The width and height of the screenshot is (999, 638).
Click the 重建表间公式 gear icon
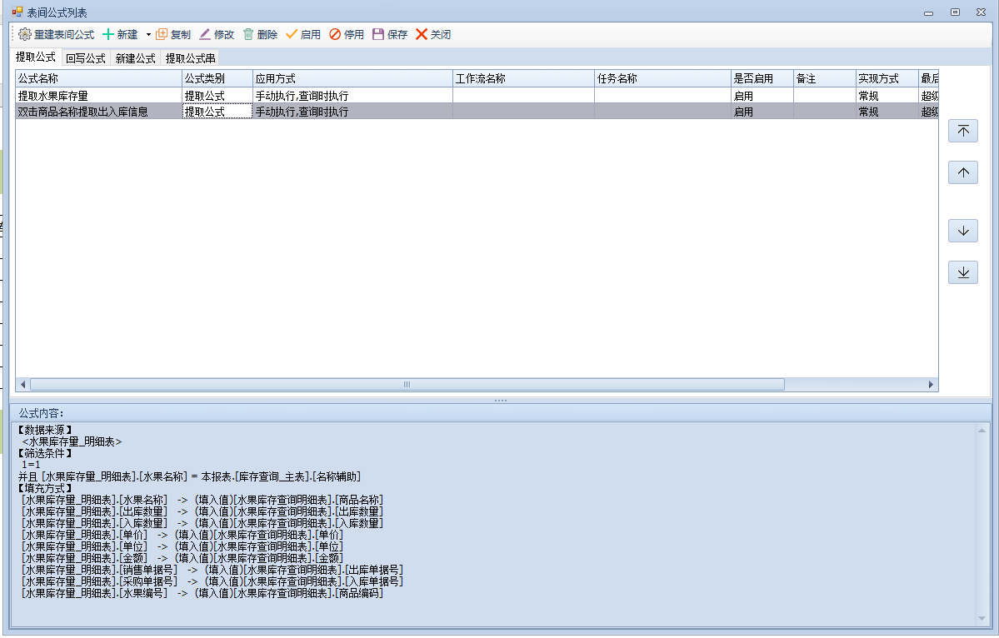(x=24, y=35)
